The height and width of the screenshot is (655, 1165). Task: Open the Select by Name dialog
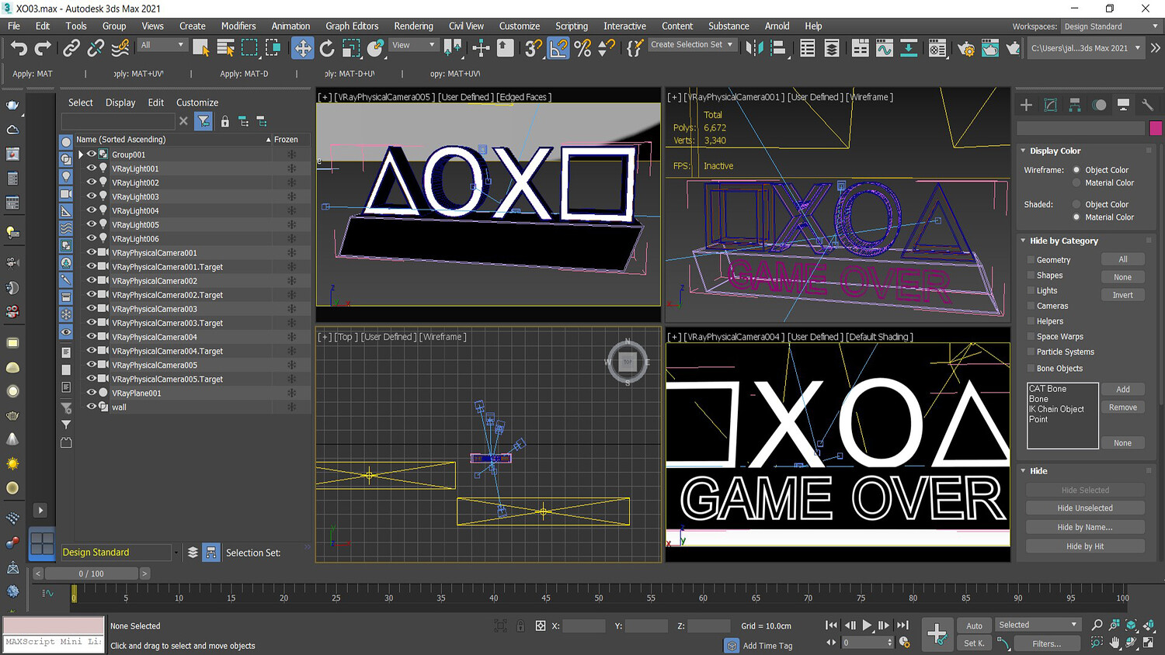pyautogui.click(x=225, y=49)
